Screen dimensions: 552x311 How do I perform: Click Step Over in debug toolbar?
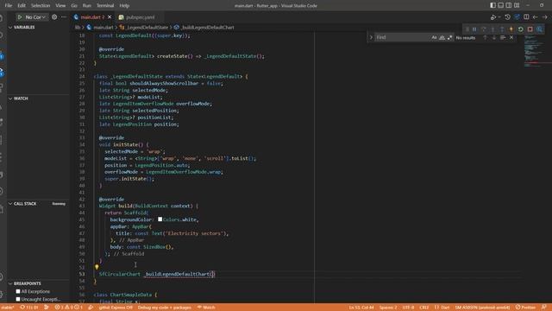click(x=484, y=29)
